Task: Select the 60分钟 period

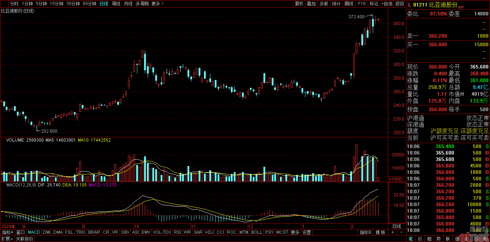Action: (x=89, y=4)
